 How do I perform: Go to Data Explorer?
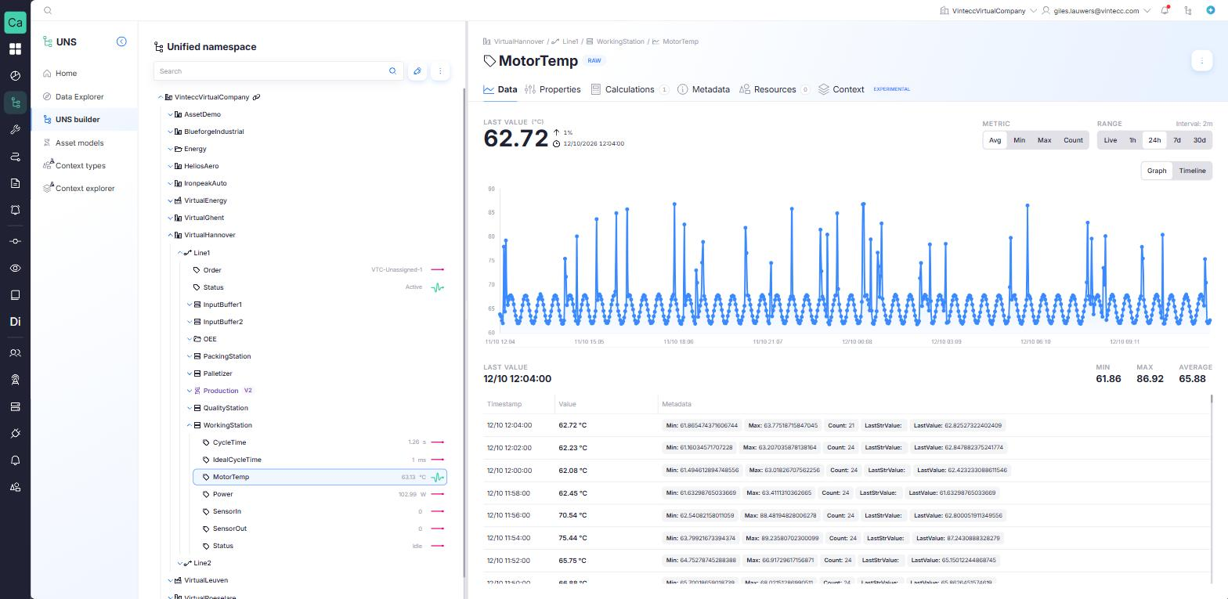(79, 97)
